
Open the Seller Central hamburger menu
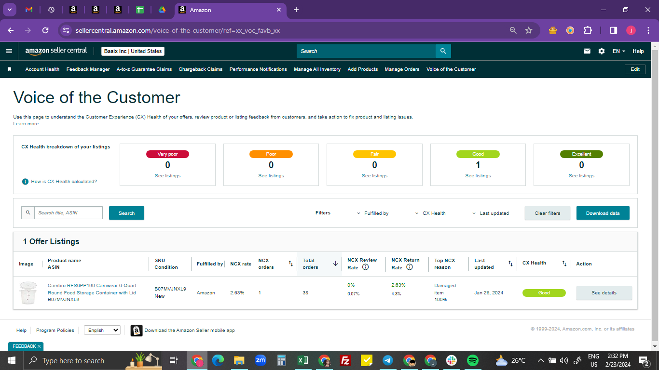point(9,51)
